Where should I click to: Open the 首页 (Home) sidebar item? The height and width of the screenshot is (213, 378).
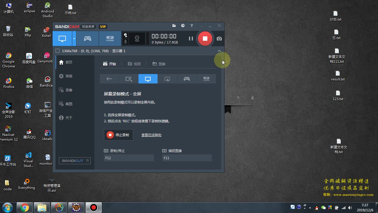75,62
